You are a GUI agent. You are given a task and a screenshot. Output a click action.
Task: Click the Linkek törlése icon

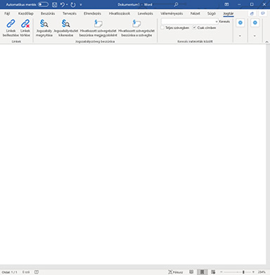pyautogui.click(x=25, y=24)
